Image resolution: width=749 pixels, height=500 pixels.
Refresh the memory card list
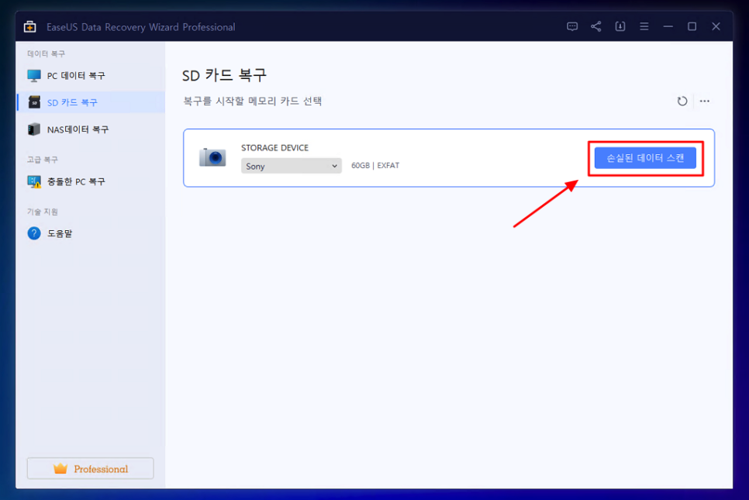point(682,102)
